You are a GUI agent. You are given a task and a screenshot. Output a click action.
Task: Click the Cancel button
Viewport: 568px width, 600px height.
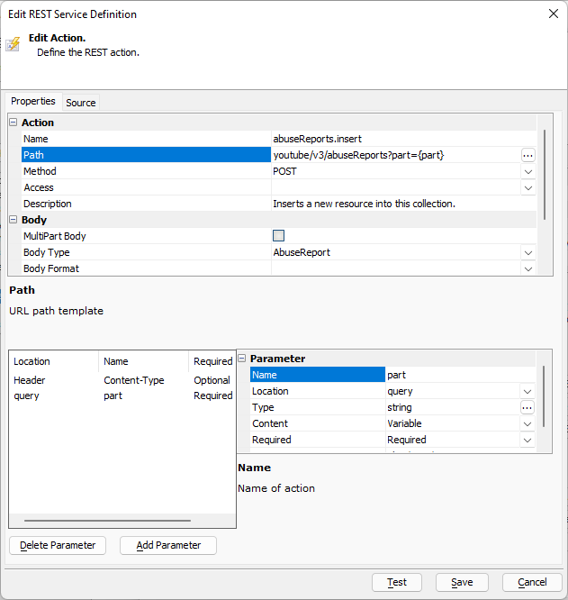532,582
